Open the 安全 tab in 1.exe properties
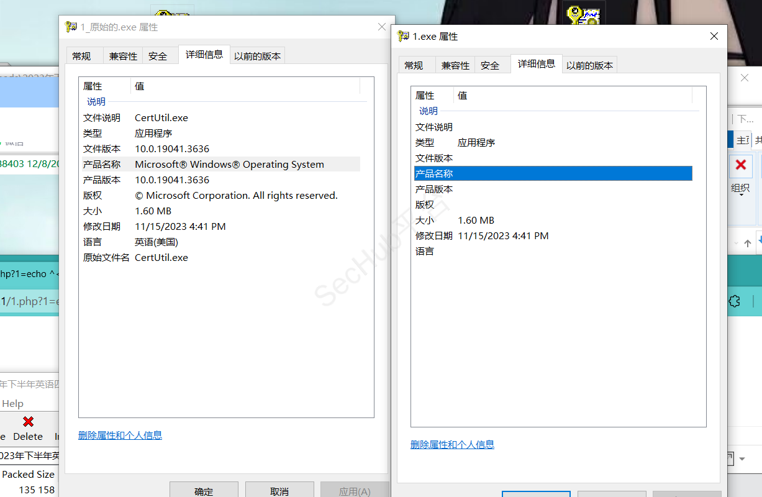The width and height of the screenshot is (762, 497). [x=490, y=65]
